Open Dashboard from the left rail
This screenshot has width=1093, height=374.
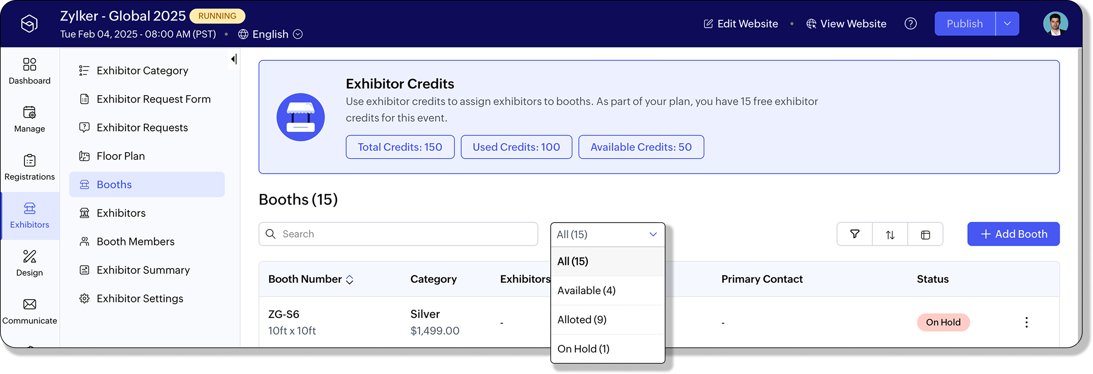tap(29, 71)
